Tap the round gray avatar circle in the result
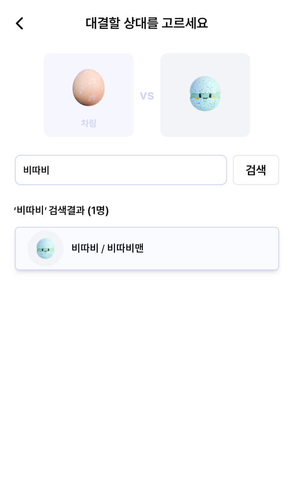 click(45, 248)
